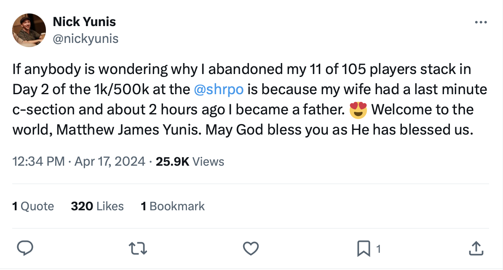Click the display name Nick Yunis
The width and height of the screenshot is (503, 270).
(84, 21)
